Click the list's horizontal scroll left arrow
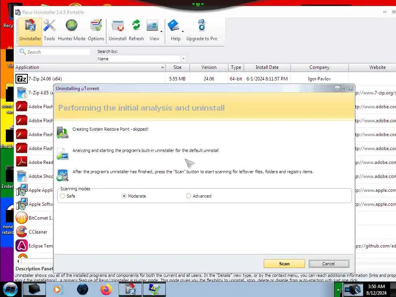This screenshot has height=297, width=396. (x=18, y=261)
